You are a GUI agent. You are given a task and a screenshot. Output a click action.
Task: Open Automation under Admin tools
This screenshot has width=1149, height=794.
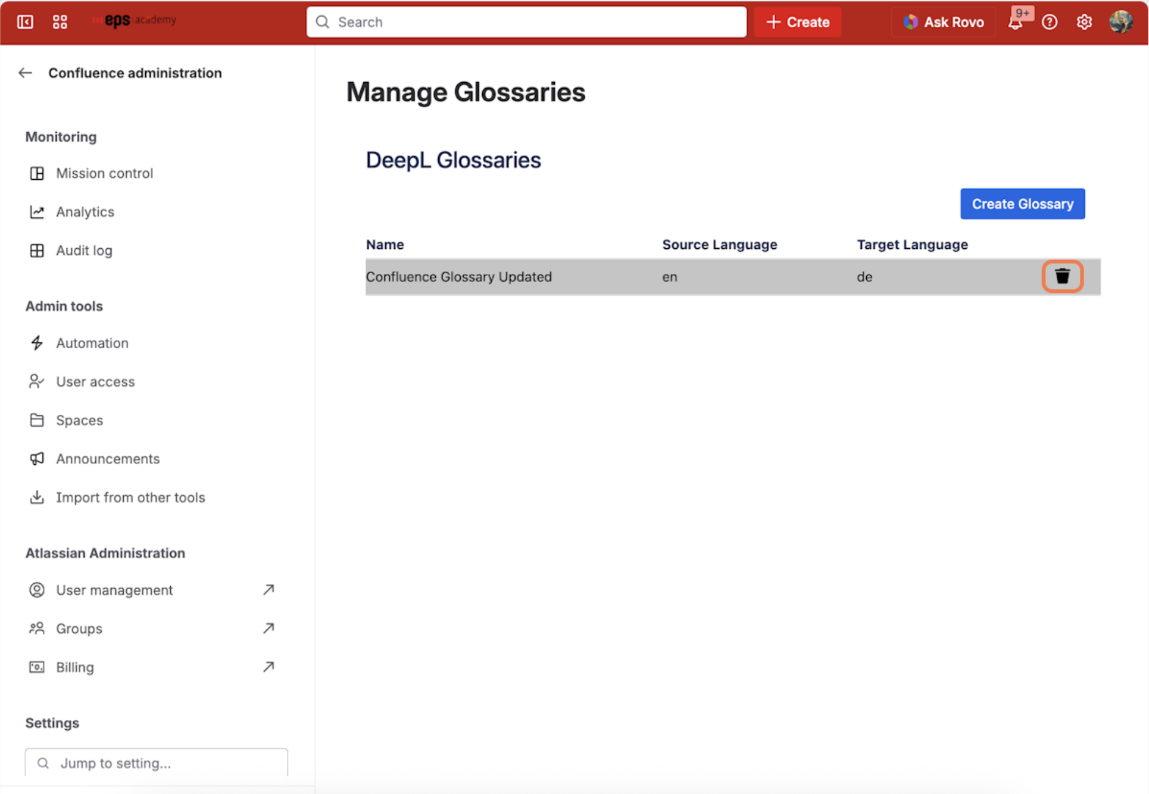tap(92, 343)
